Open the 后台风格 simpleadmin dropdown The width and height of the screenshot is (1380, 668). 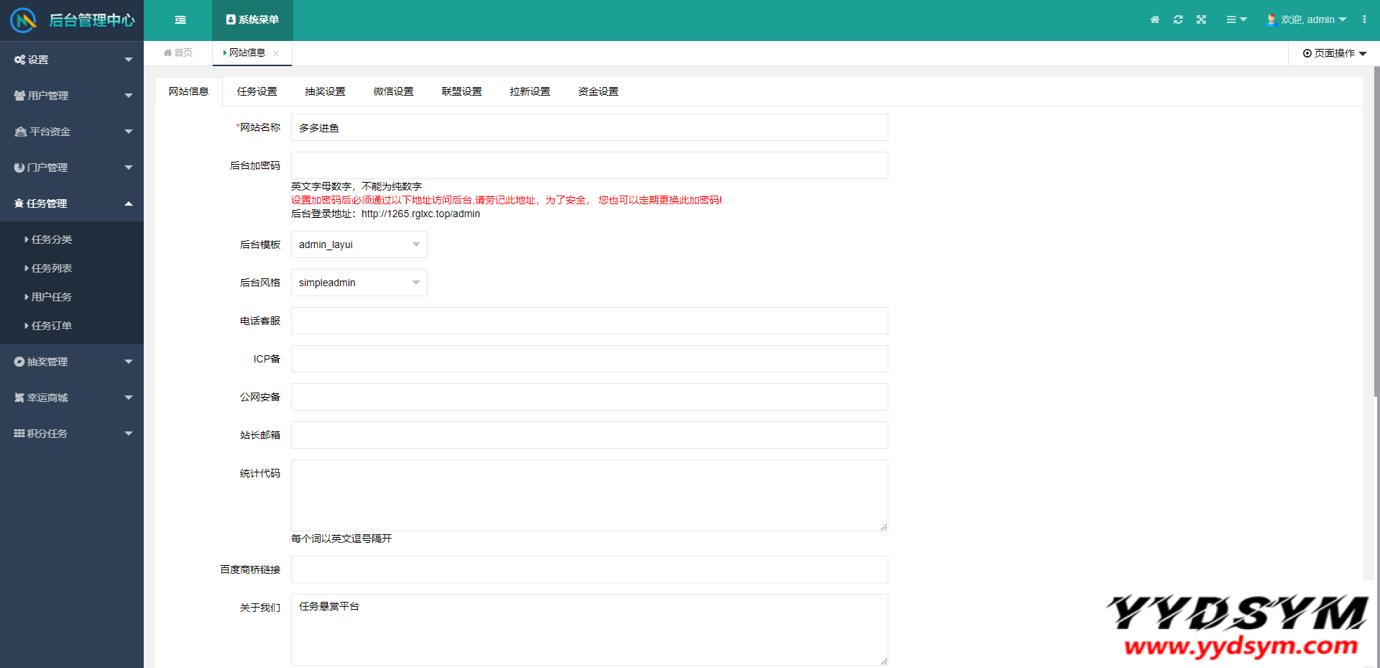tap(359, 283)
